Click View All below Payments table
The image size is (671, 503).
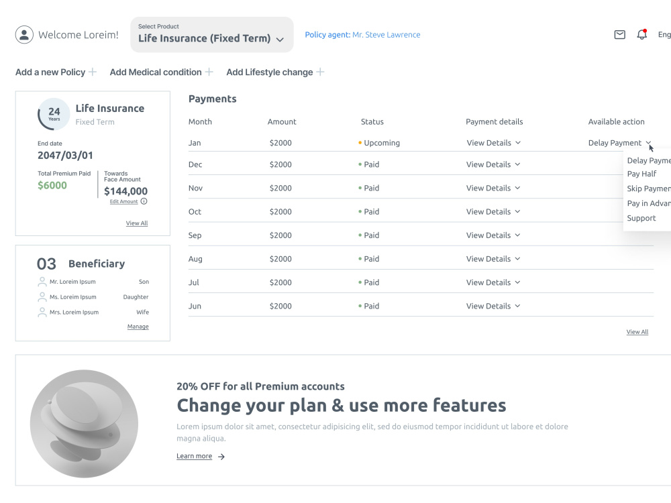pos(637,332)
